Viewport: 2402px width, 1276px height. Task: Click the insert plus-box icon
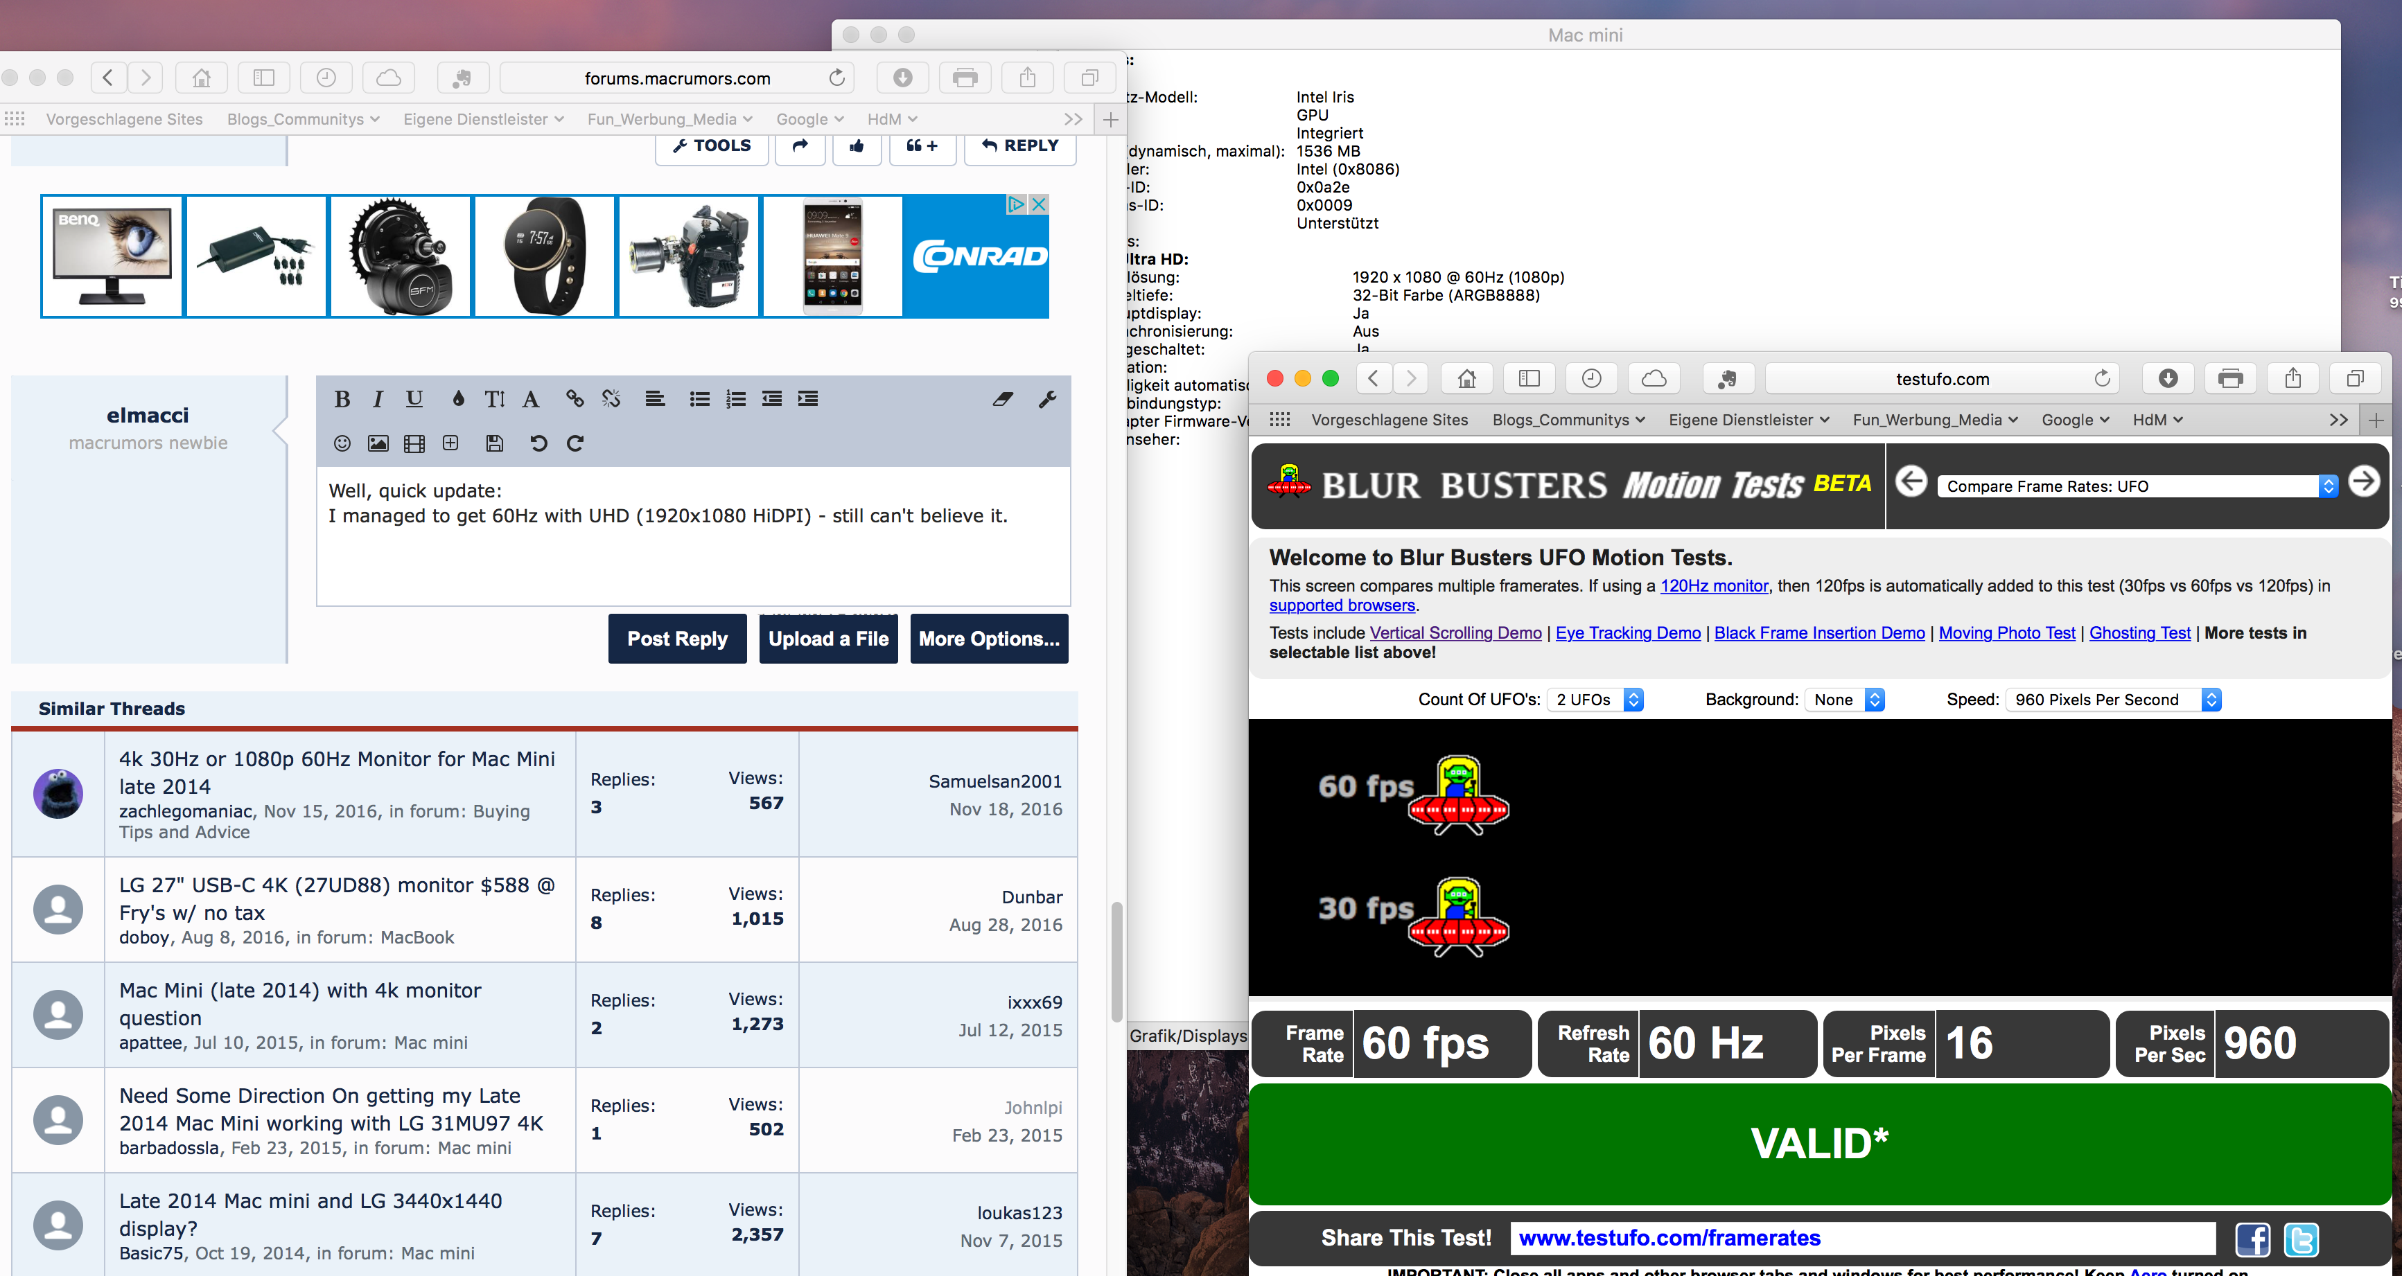click(450, 443)
